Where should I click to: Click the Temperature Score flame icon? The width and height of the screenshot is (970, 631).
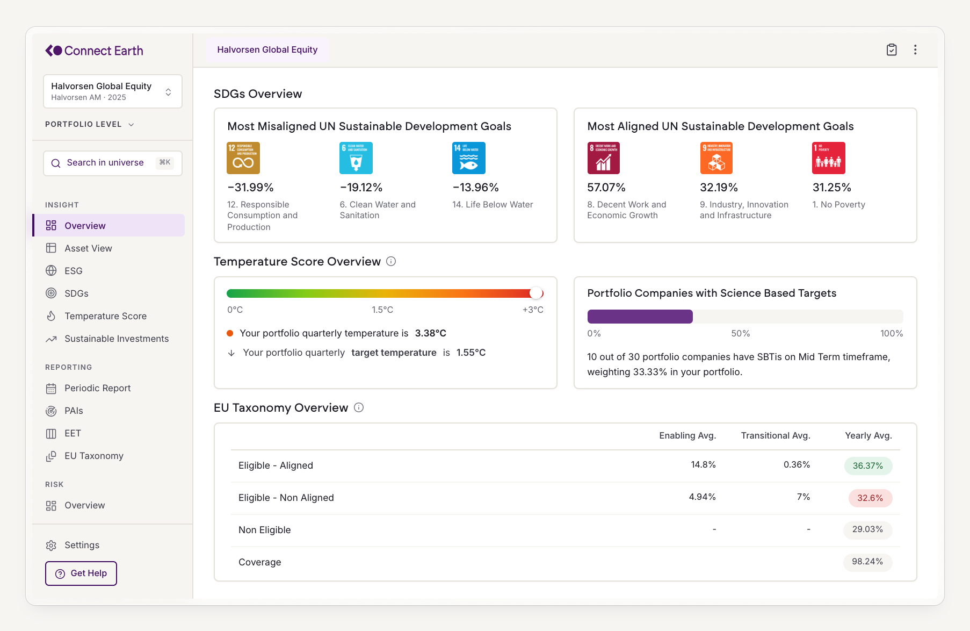point(51,315)
